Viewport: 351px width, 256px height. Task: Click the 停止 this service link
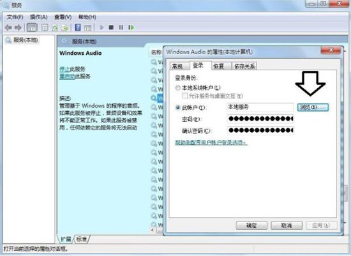tap(64, 69)
